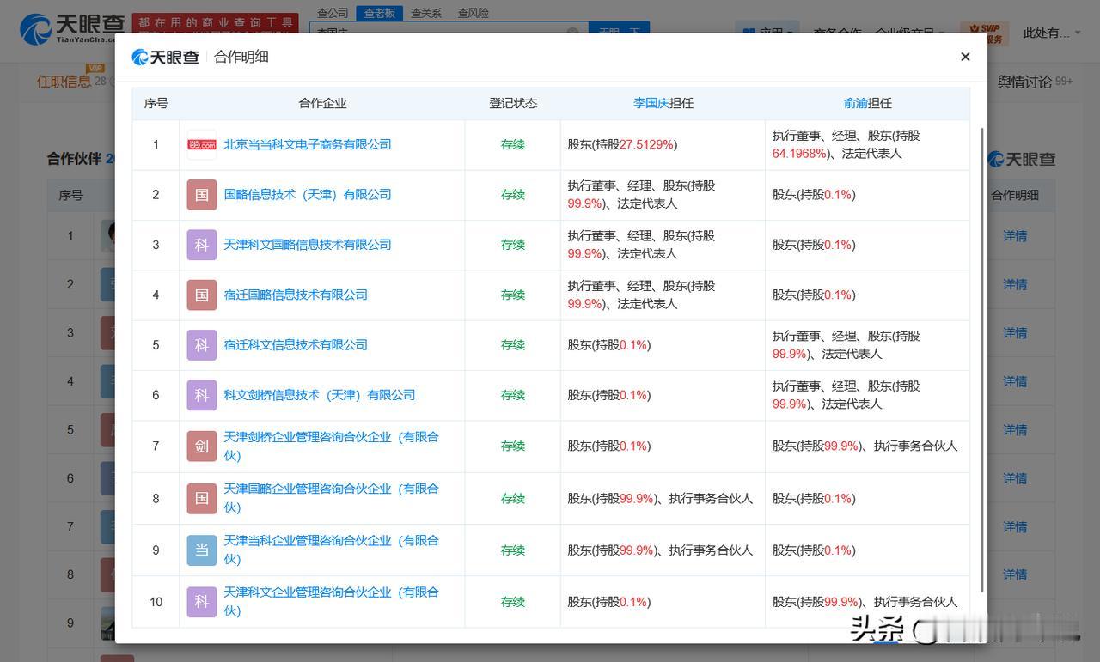Open 天津科文国略信息技术有限公司 link

click(x=308, y=245)
